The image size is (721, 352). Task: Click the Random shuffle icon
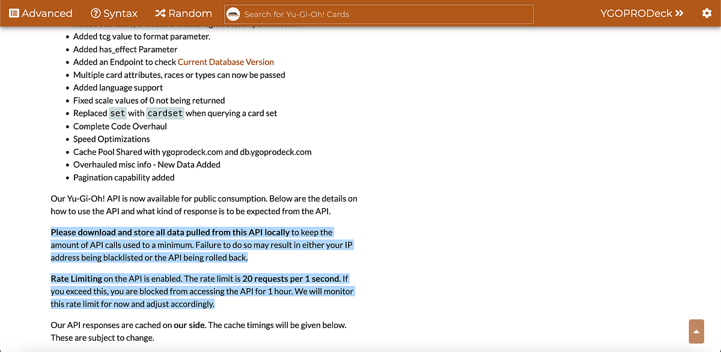coord(160,13)
